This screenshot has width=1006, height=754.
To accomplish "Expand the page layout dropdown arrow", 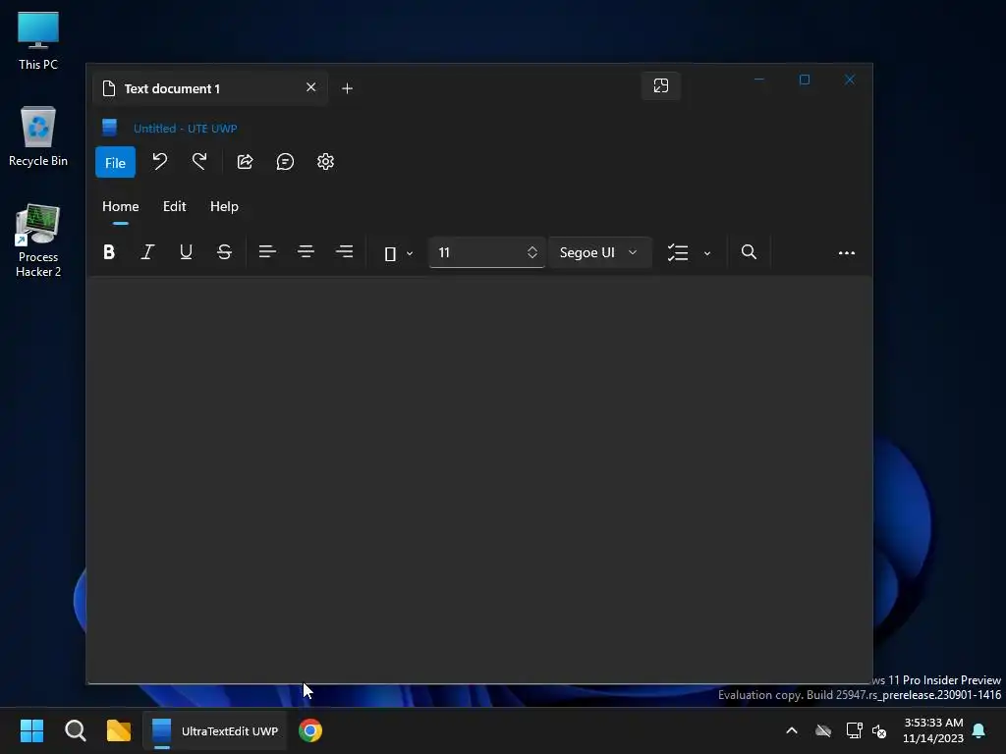I will [410, 254].
